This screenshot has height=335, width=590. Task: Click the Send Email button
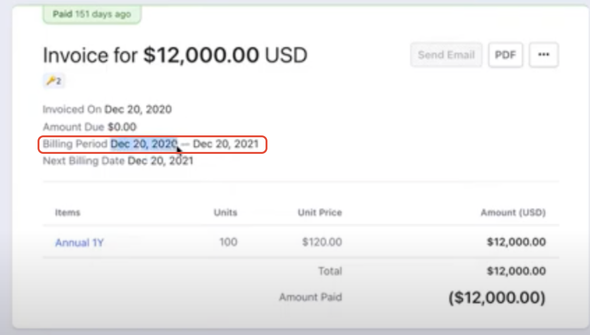(x=446, y=55)
